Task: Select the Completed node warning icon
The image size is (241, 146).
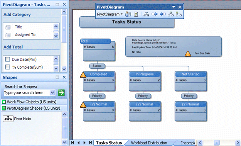Action: coord(83,75)
